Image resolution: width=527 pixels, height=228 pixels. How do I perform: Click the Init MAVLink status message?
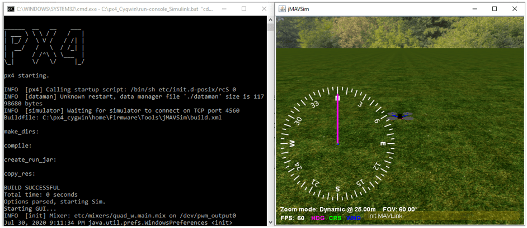click(385, 216)
